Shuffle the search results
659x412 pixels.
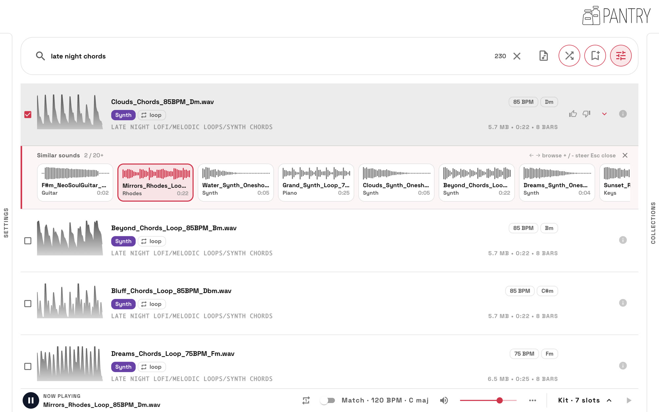click(x=569, y=56)
